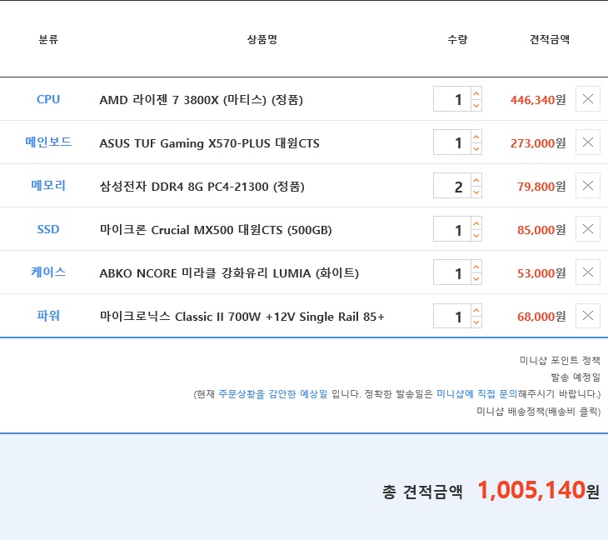608x540 pixels.
Task: Open the CPU category link
Action: click(x=48, y=99)
